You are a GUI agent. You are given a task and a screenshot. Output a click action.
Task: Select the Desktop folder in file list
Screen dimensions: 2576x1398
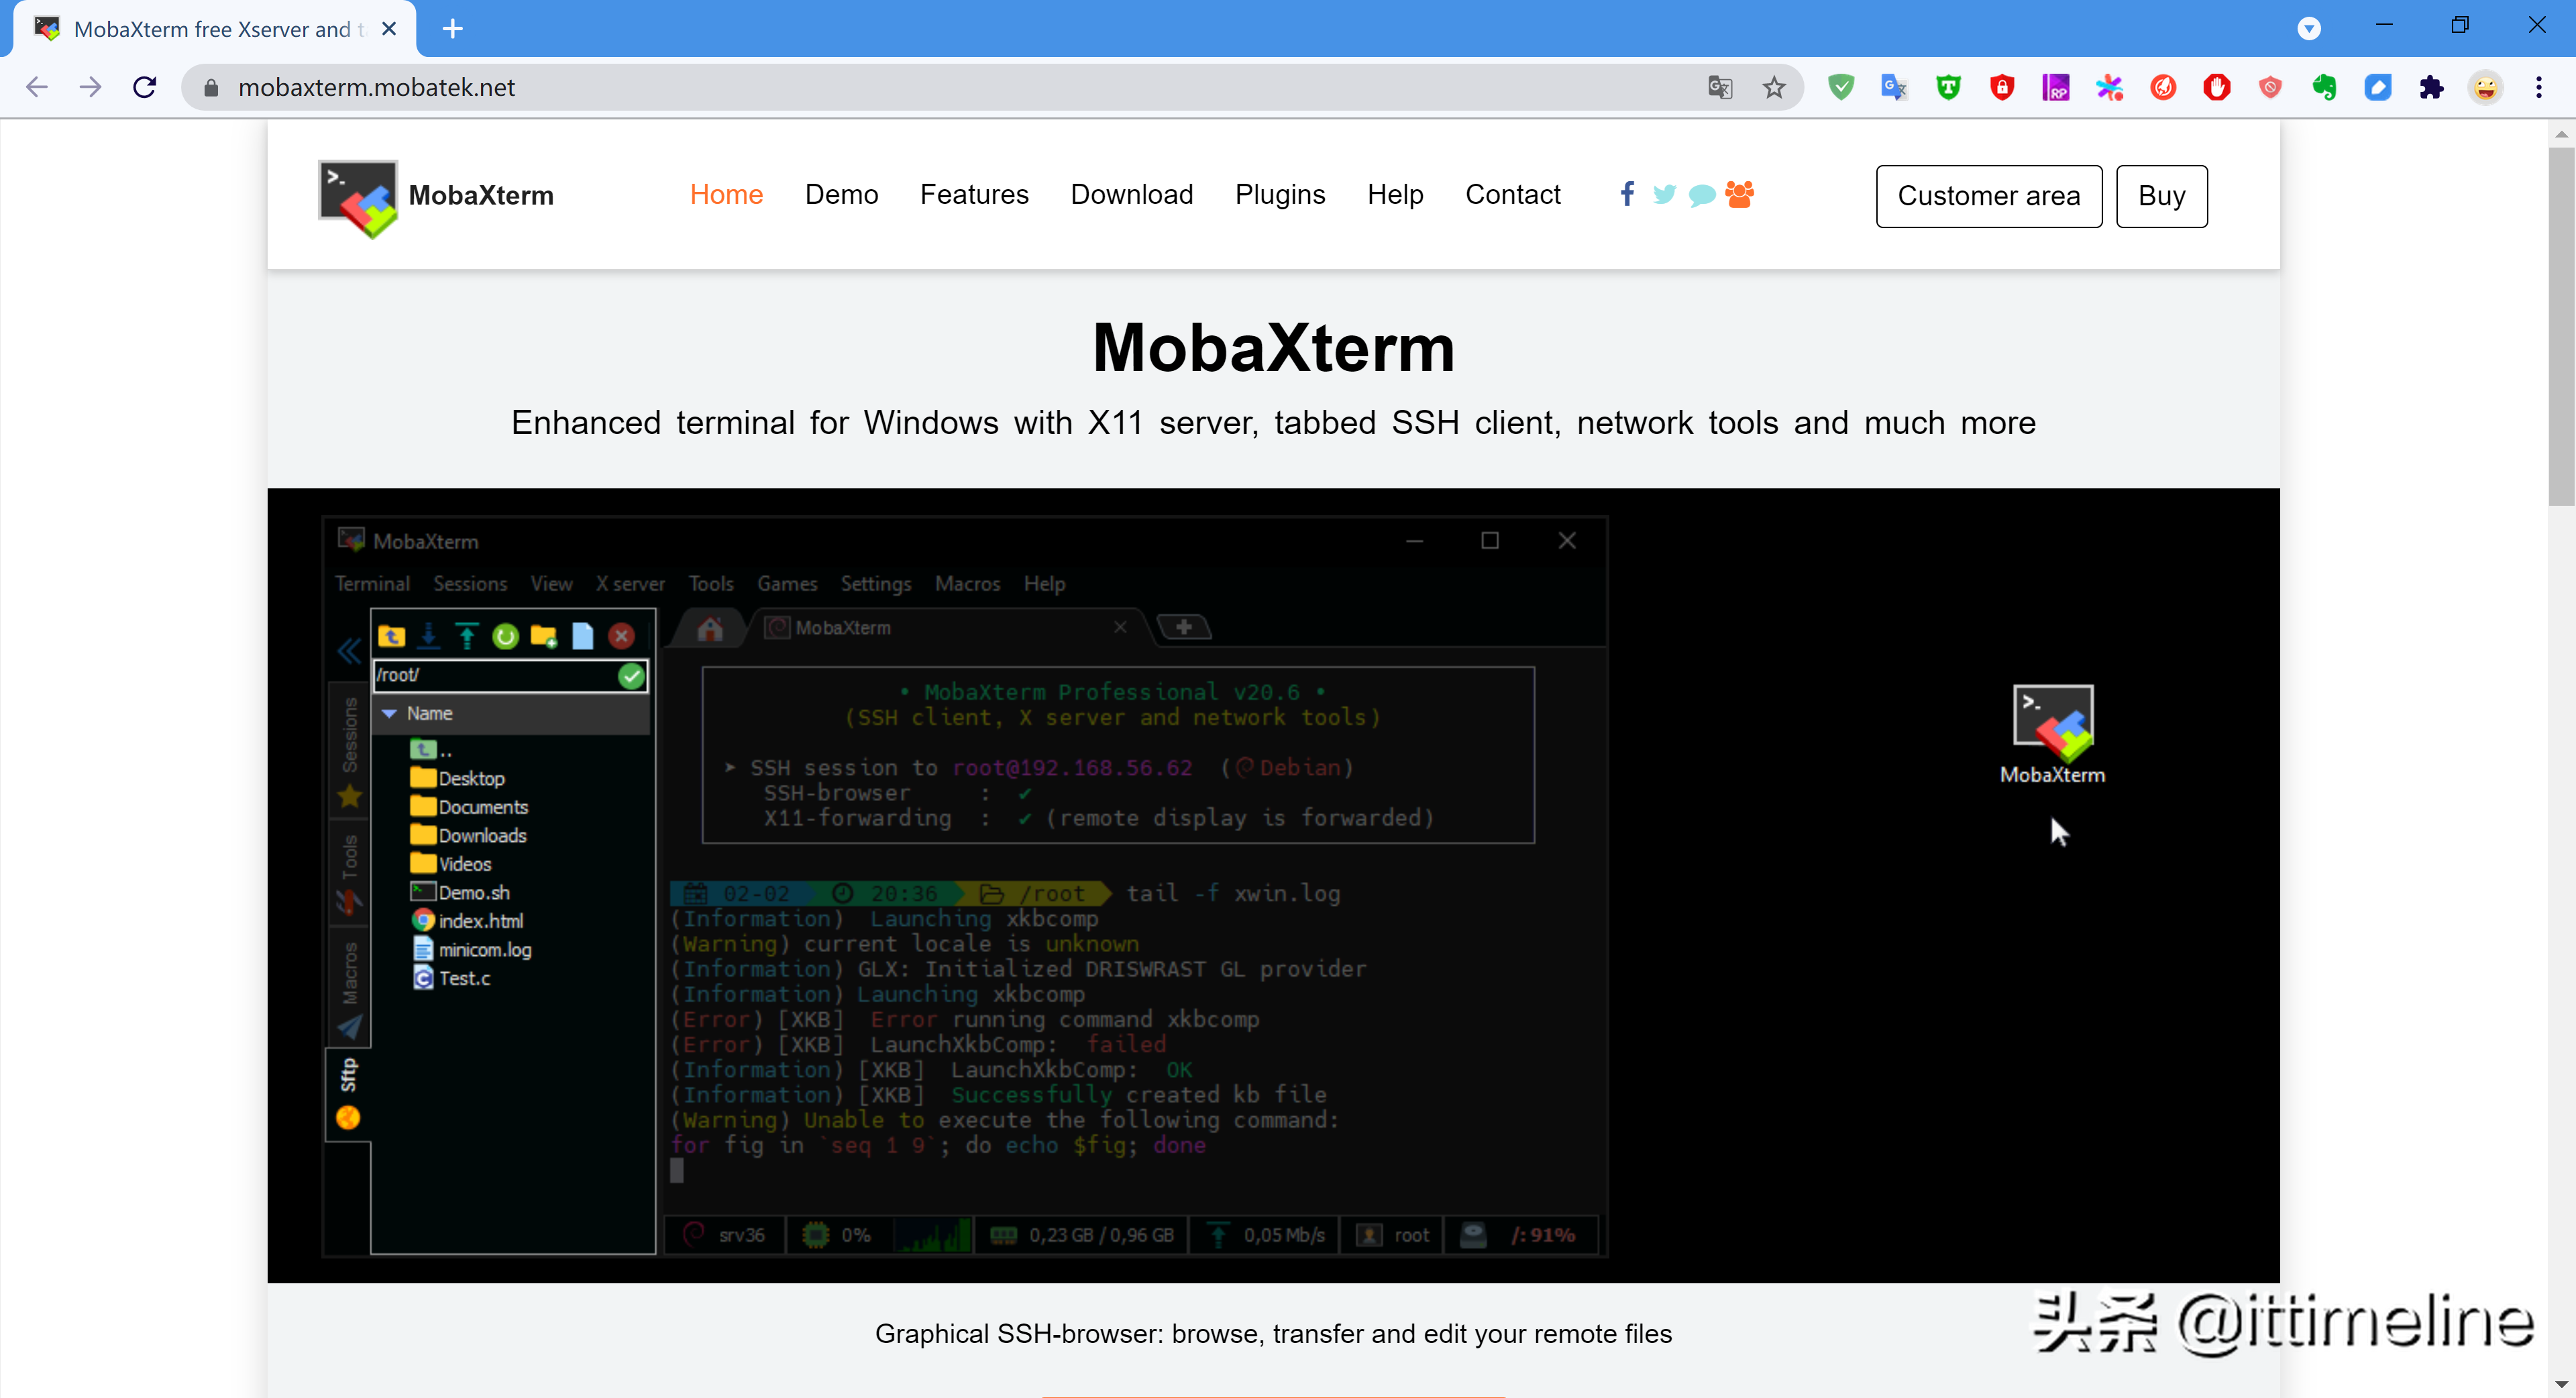(457, 778)
